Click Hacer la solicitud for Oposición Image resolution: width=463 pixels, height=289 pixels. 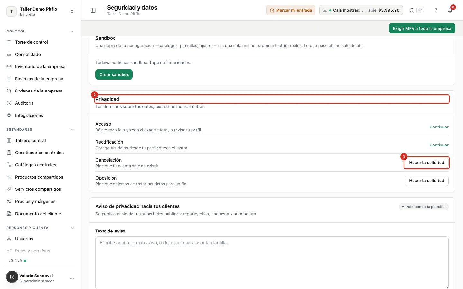pyautogui.click(x=426, y=180)
